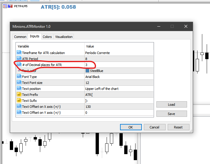Open the Colors tab
This screenshot has width=210, height=164.
pyautogui.click(x=47, y=37)
